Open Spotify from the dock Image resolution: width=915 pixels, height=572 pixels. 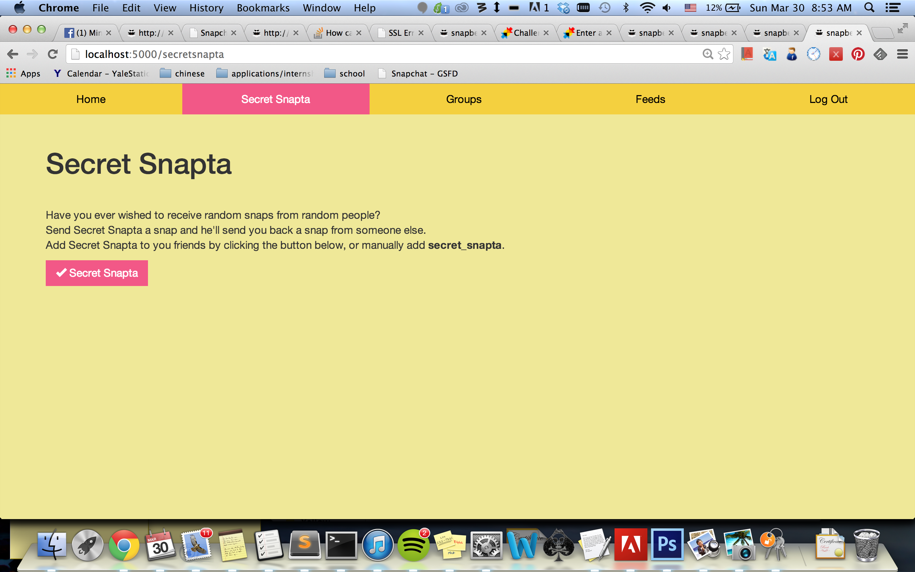point(413,546)
